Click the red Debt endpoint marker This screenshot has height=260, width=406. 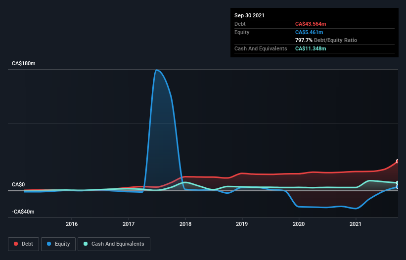tap(398, 161)
